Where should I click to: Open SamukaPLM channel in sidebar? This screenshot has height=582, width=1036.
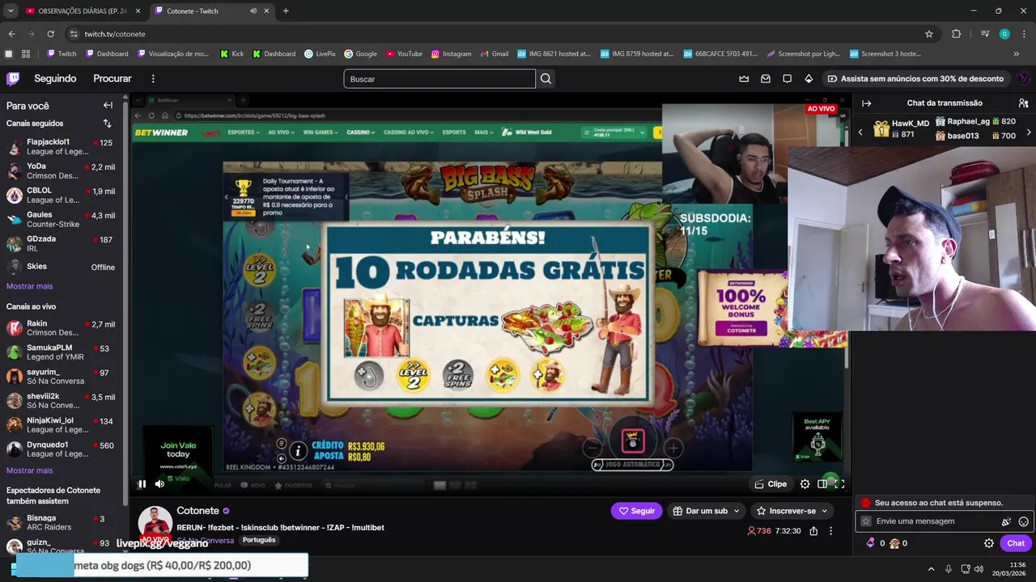pos(61,352)
